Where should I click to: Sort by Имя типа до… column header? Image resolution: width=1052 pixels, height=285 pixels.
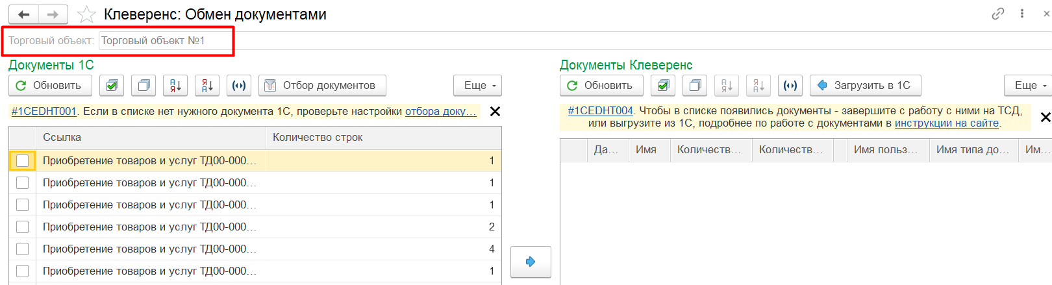point(974,150)
